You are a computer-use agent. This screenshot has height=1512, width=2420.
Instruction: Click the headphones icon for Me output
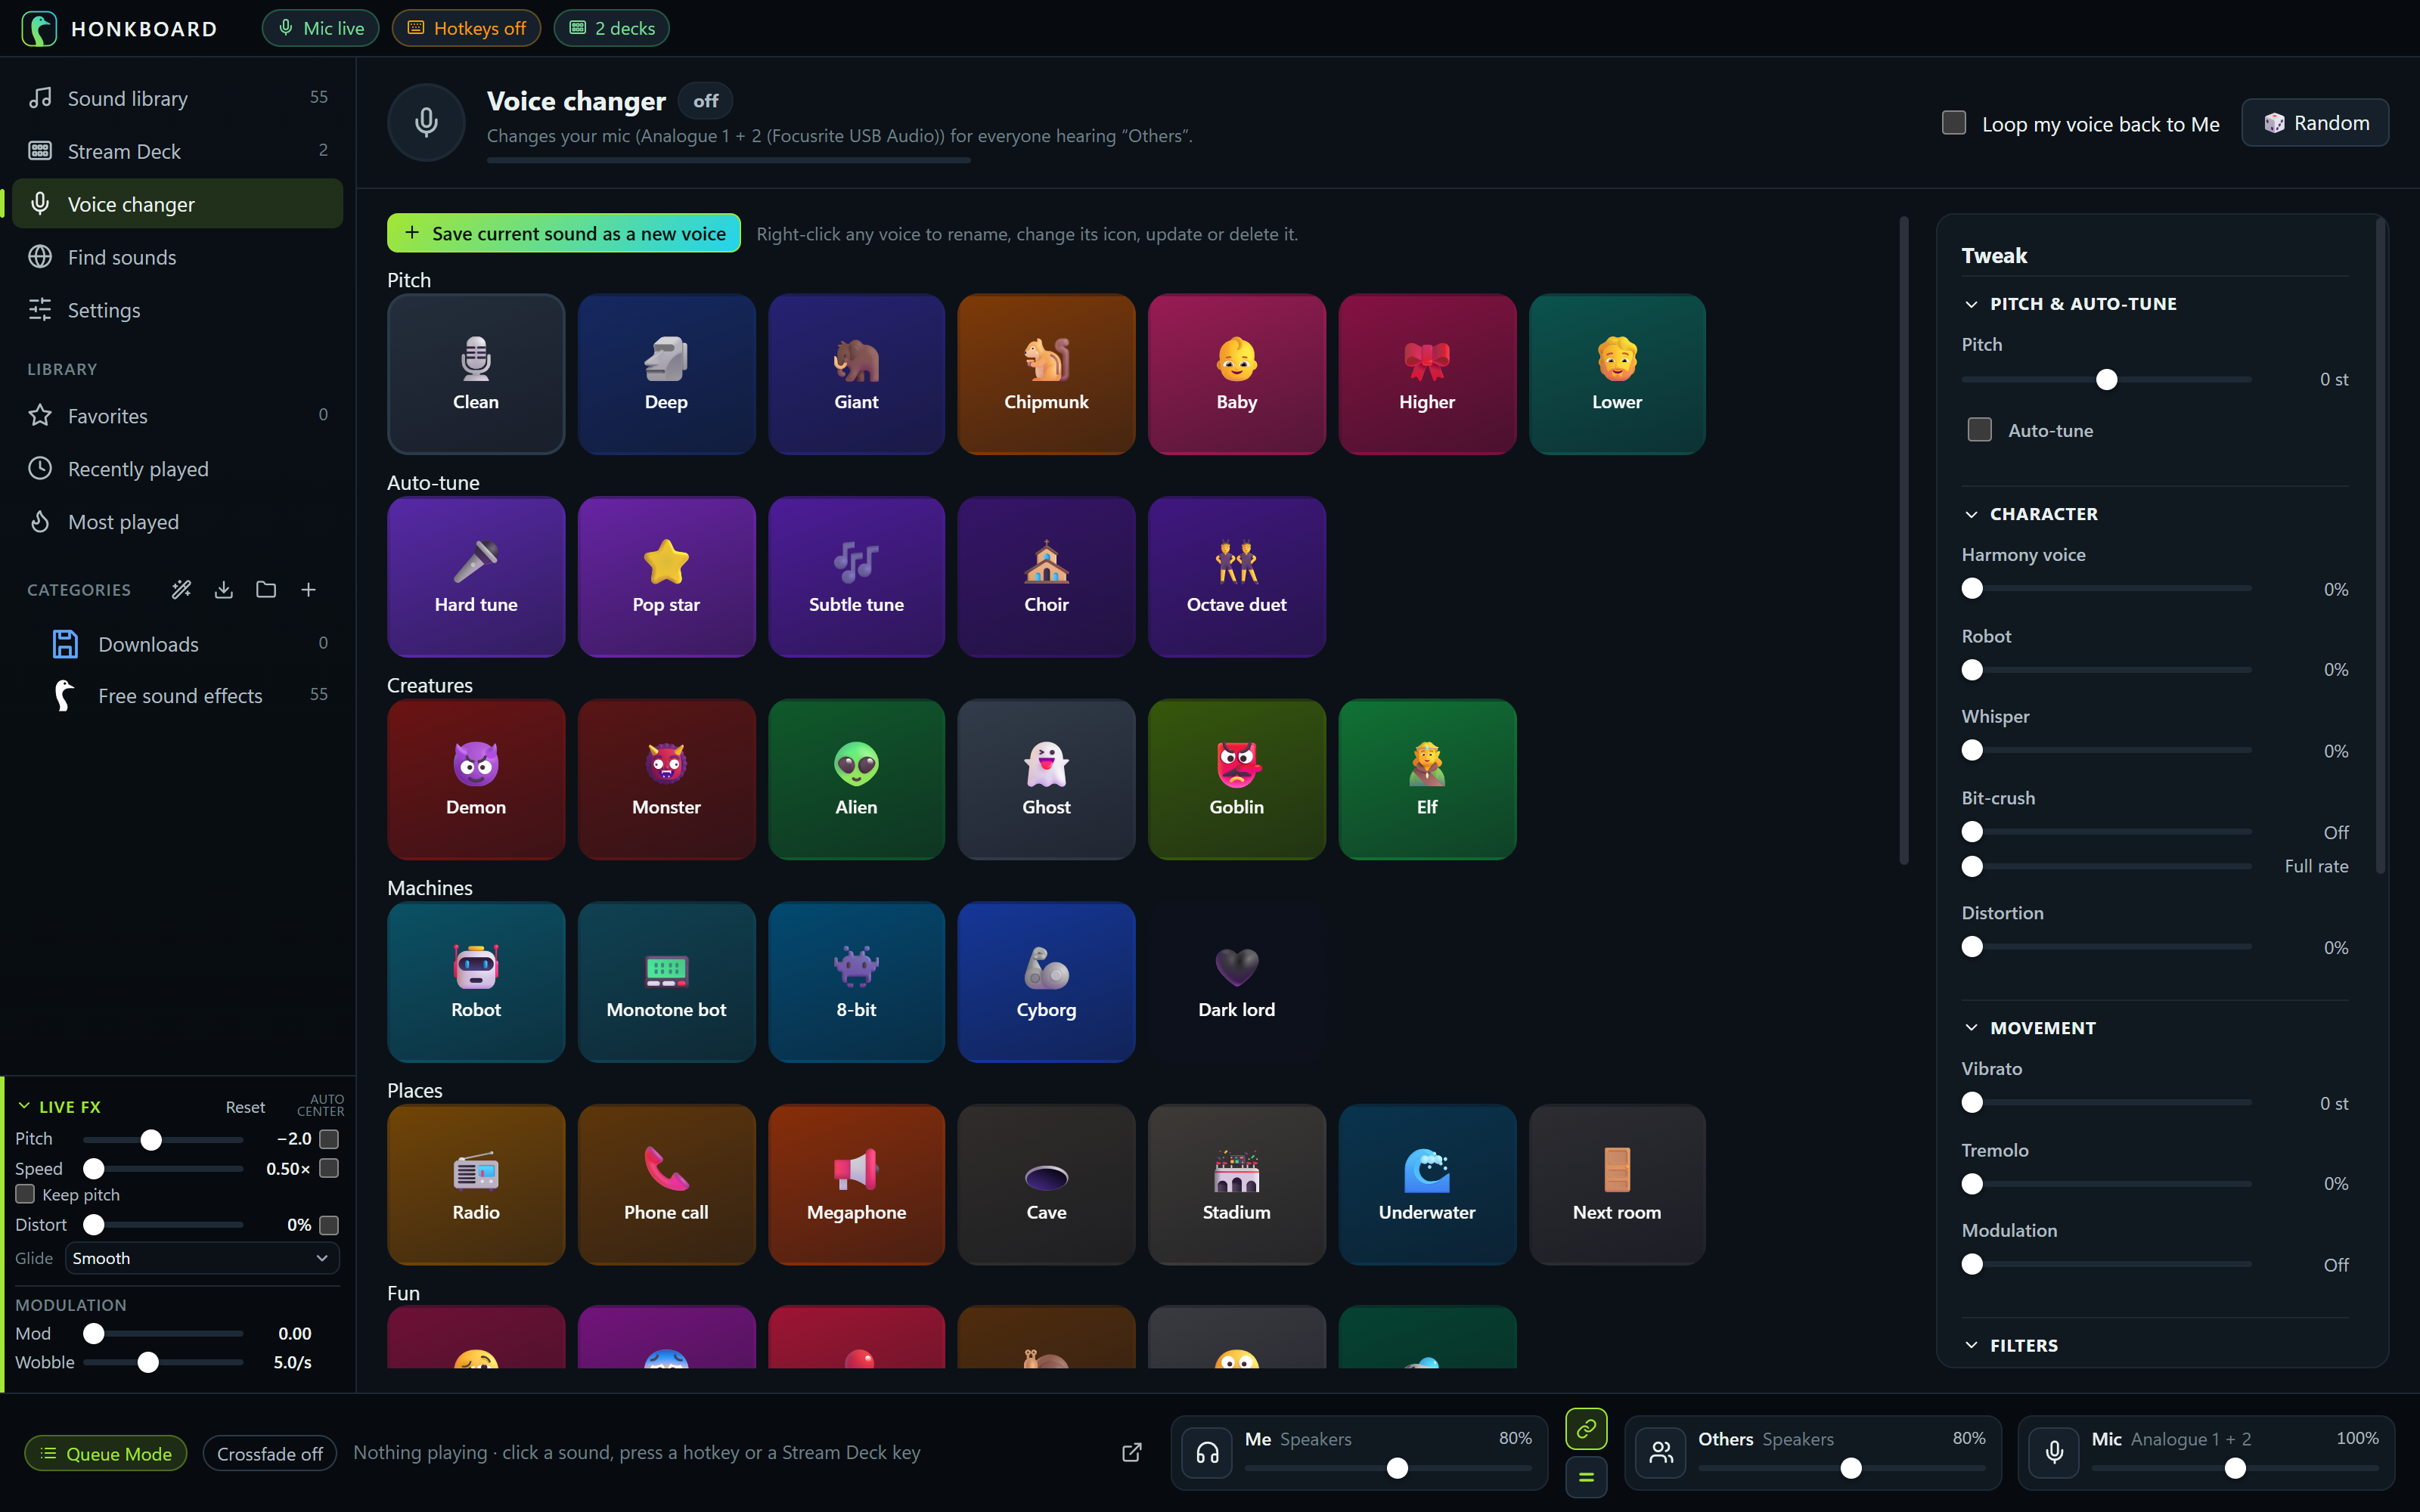point(1207,1453)
